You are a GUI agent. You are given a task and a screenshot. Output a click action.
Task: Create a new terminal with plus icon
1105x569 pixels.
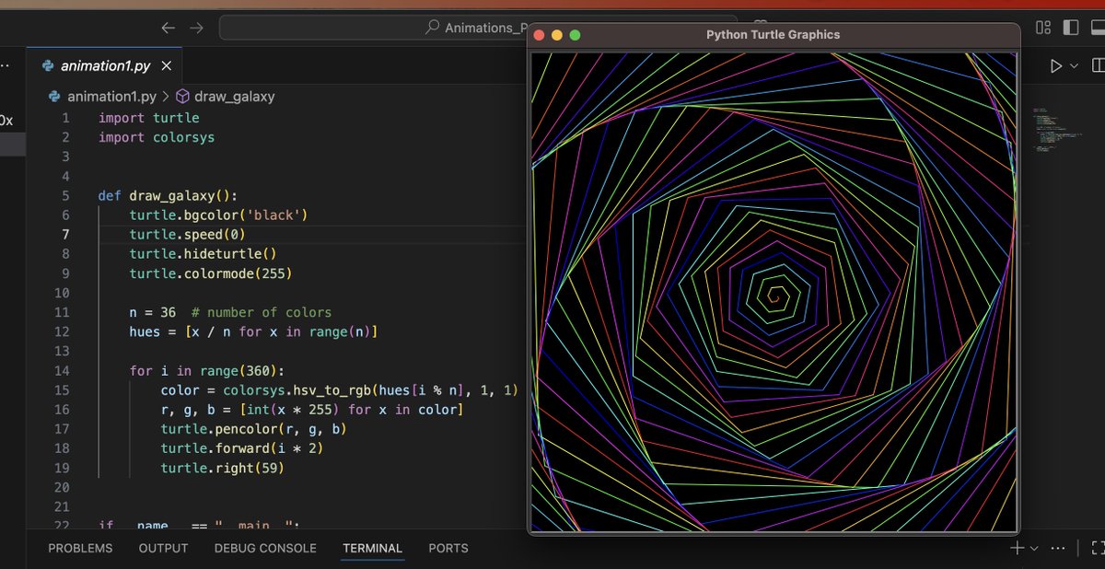(1018, 548)
